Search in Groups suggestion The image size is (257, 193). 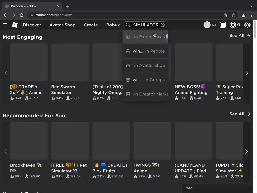click(145, 80)
